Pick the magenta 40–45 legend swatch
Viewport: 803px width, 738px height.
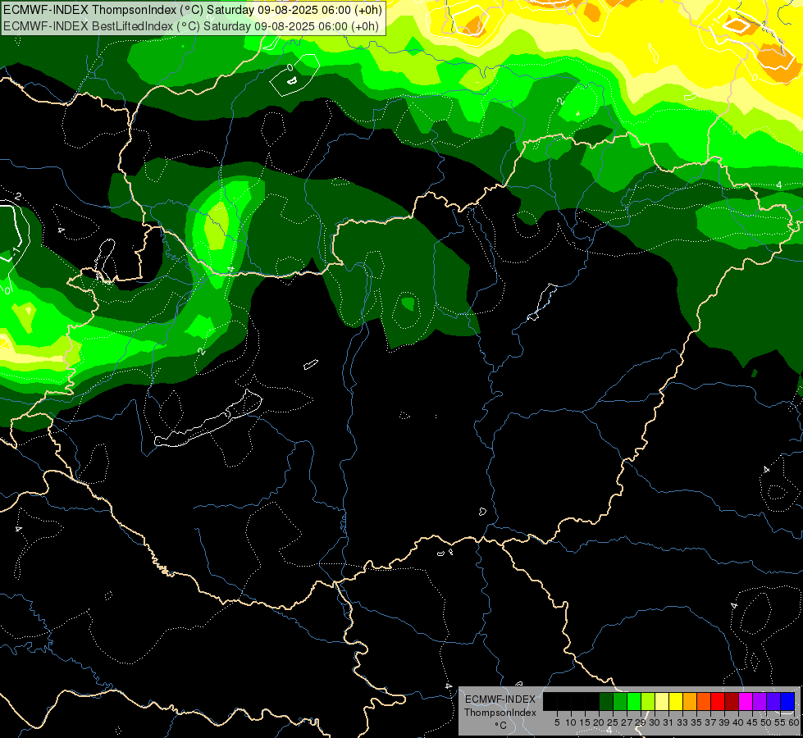point(746,701)
